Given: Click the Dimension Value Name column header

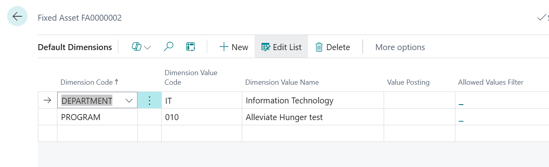Looking at the screenshot, I should [282, 82].
